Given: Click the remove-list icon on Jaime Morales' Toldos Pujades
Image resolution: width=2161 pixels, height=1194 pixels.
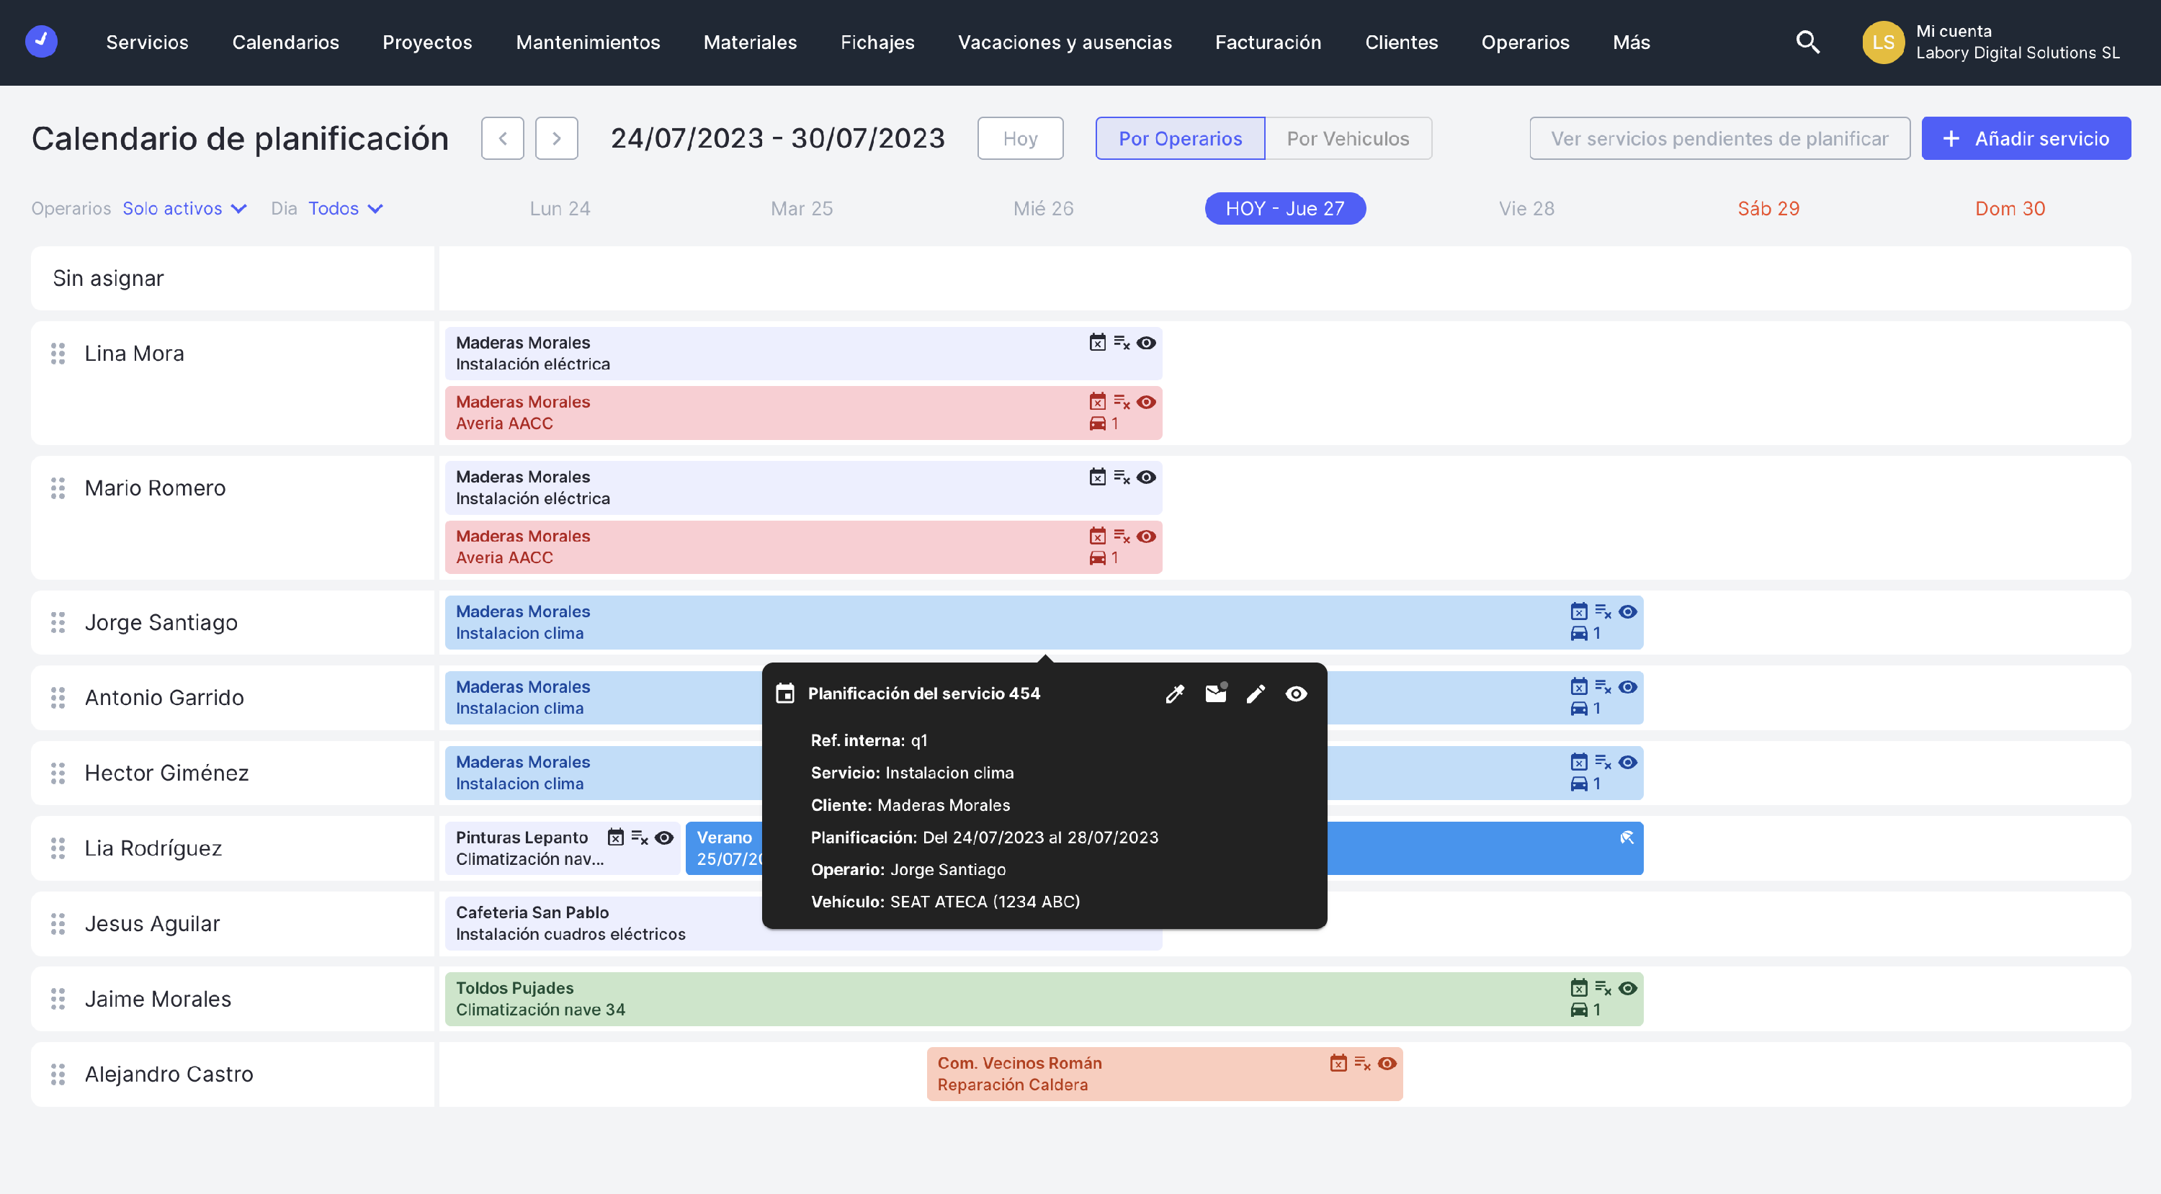Looking at the screenshot, I should tap(1602, 988).
